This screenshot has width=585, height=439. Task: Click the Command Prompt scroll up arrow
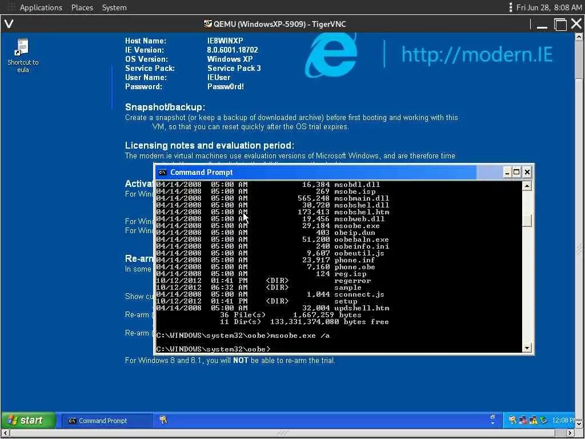527,186
